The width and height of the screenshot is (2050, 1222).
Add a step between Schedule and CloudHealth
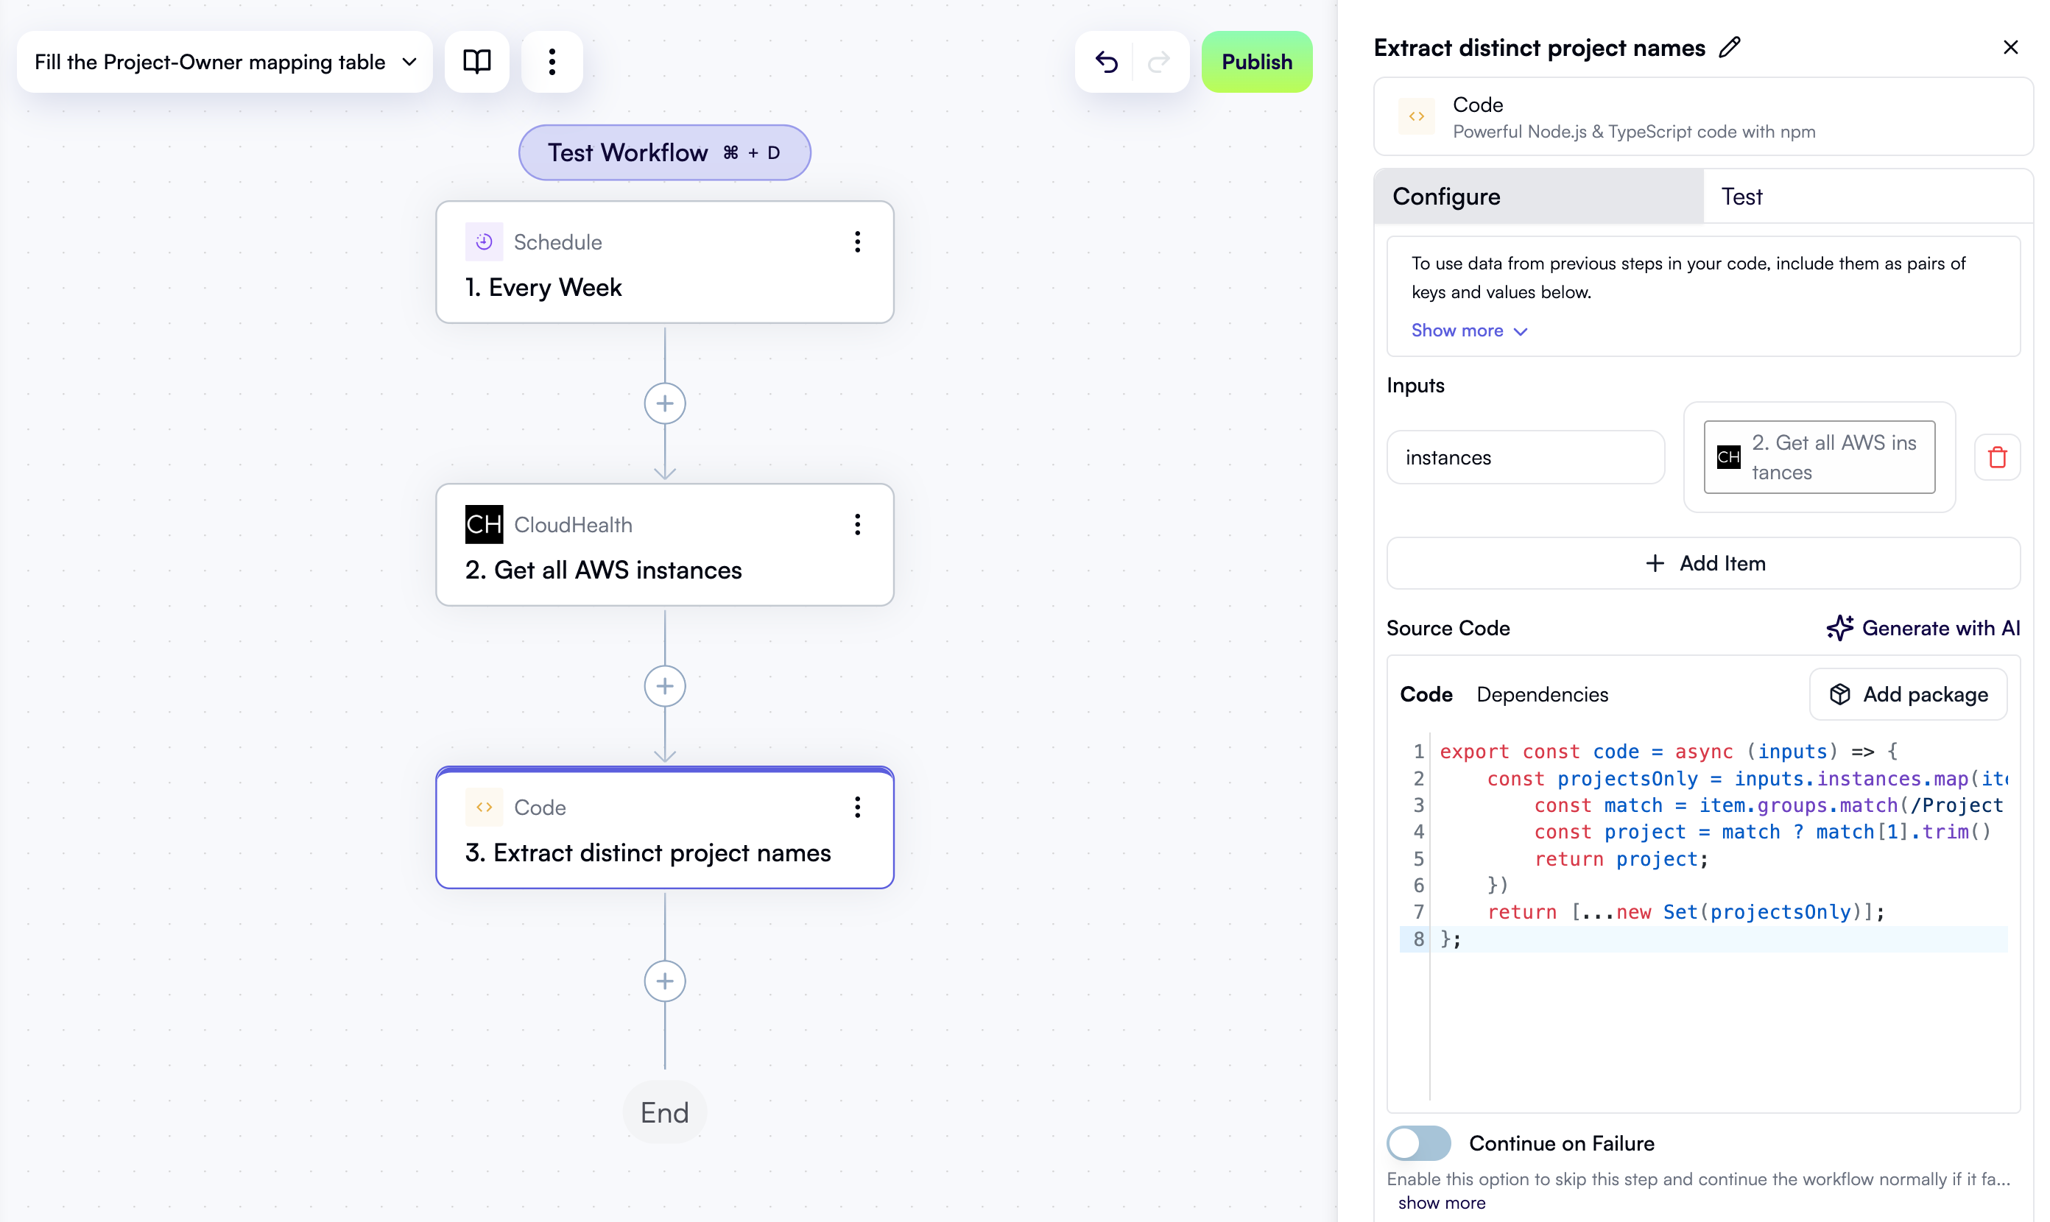coord(664,403)
